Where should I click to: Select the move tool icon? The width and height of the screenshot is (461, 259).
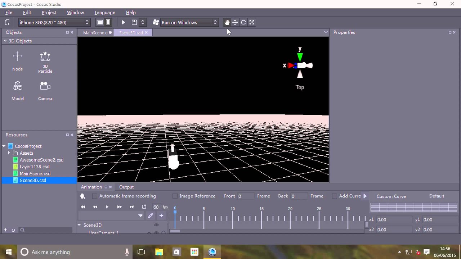point(235,22)
